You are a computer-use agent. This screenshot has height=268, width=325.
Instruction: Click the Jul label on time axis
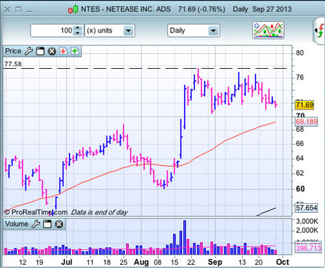click(x=67, y=262)
